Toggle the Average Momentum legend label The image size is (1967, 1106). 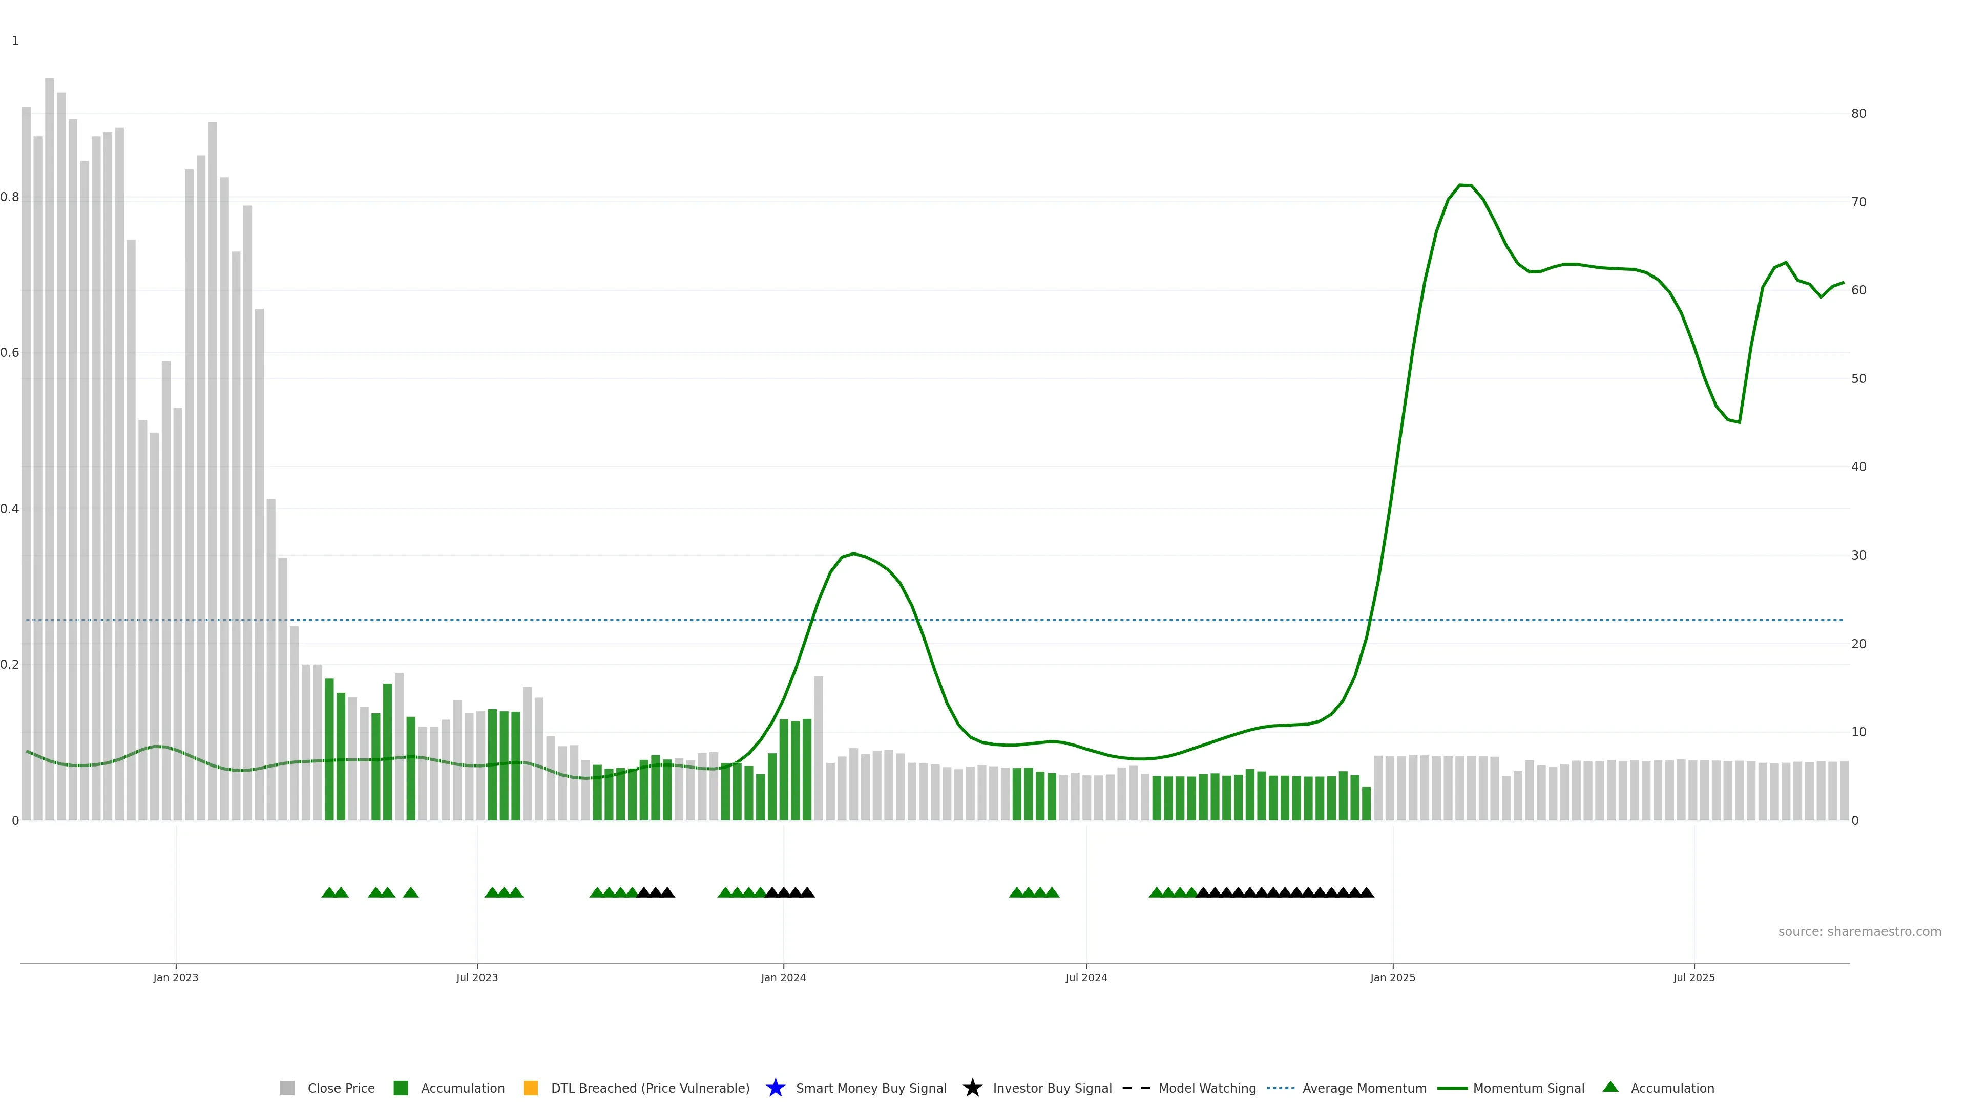click(x=1364, y=1088)
